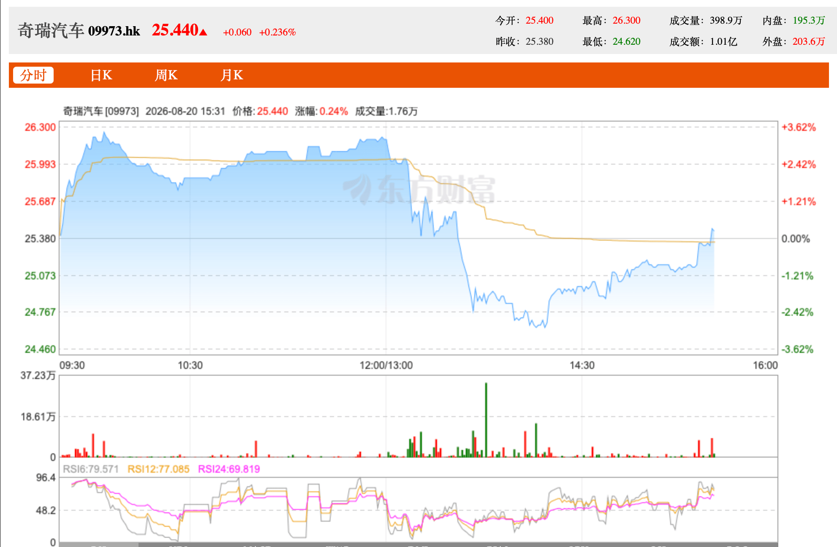Click the 成交量 total volume 398.9万
837x547 pixels.
coord(726,20)
